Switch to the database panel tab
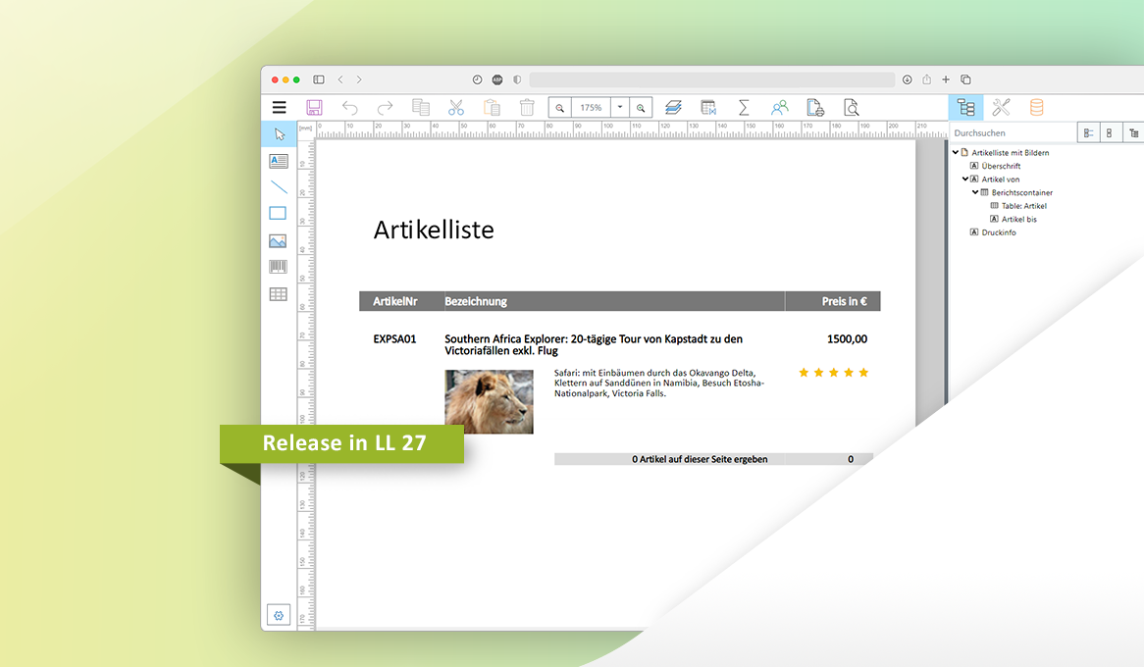The image size is (1144, 667). [x=1036, y=107]
